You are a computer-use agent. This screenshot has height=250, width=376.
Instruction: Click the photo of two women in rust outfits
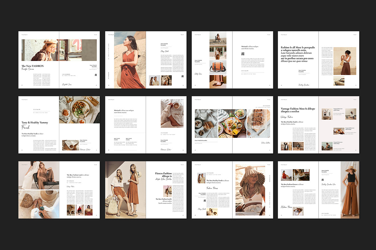pos(125,190)
